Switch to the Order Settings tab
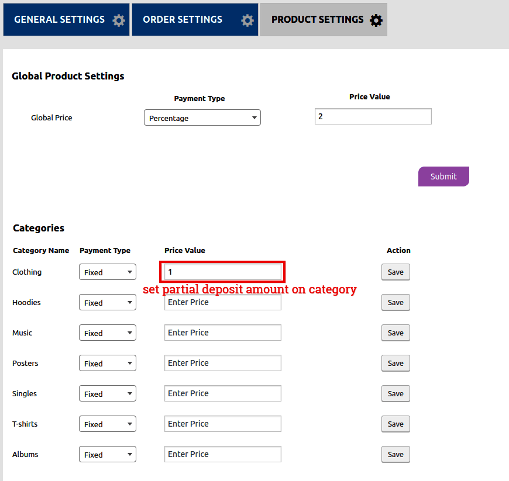This screenshot has width=509, height=481. coord(183,19)
